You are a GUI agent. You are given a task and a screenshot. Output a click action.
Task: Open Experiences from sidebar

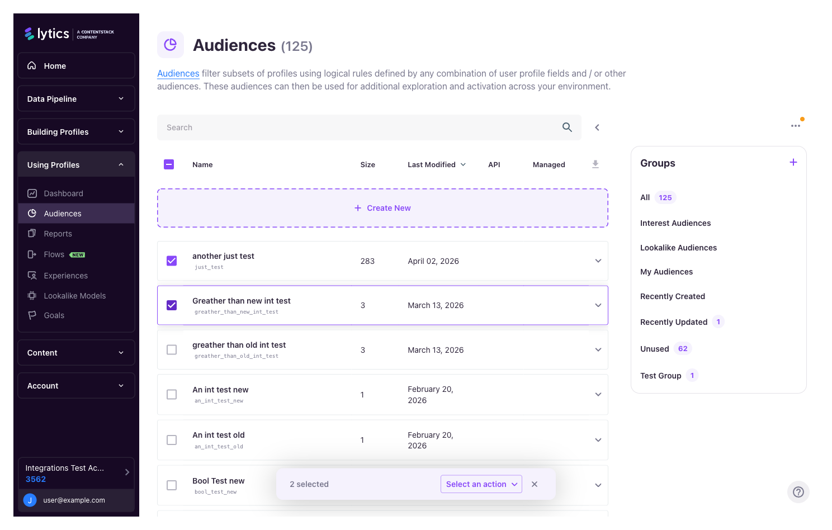pos(65,275)
